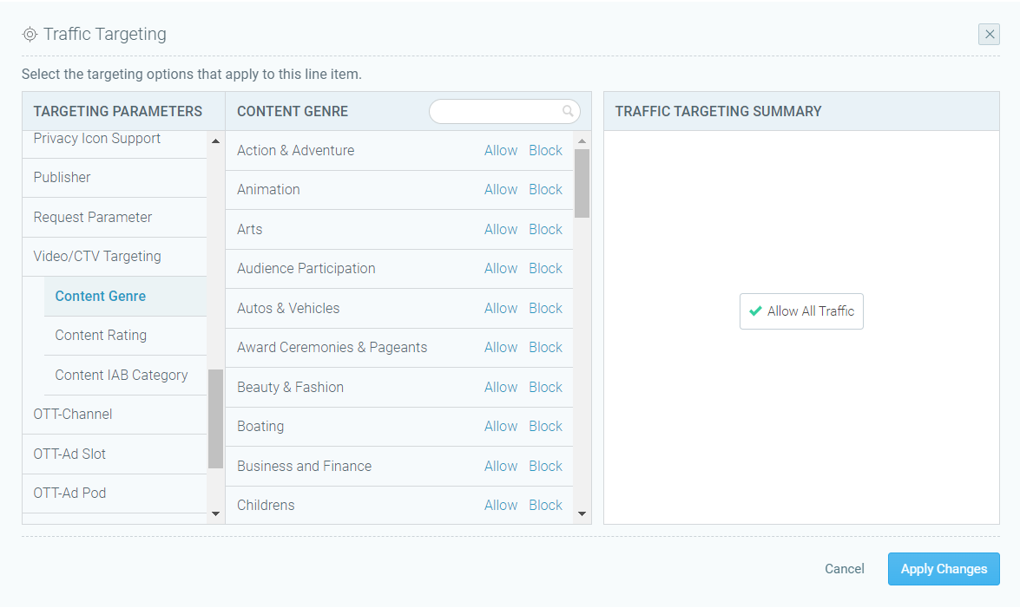Click the content genre scroll-down arrow

(582, 513)
